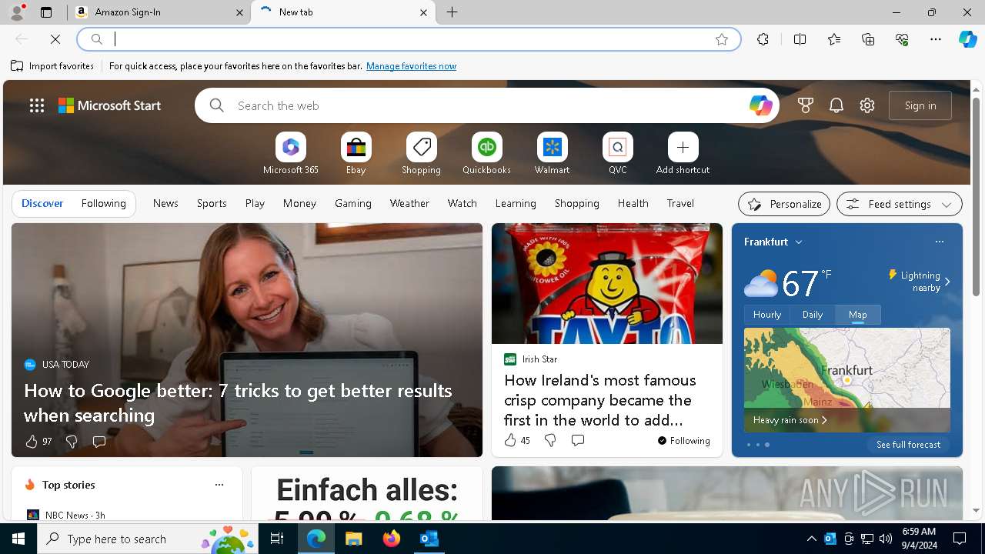Image resolution: width=985 pixels, height=554 pixels.
Task: Toggle Split screen in Edge toolbar
Action: [800, 39]
